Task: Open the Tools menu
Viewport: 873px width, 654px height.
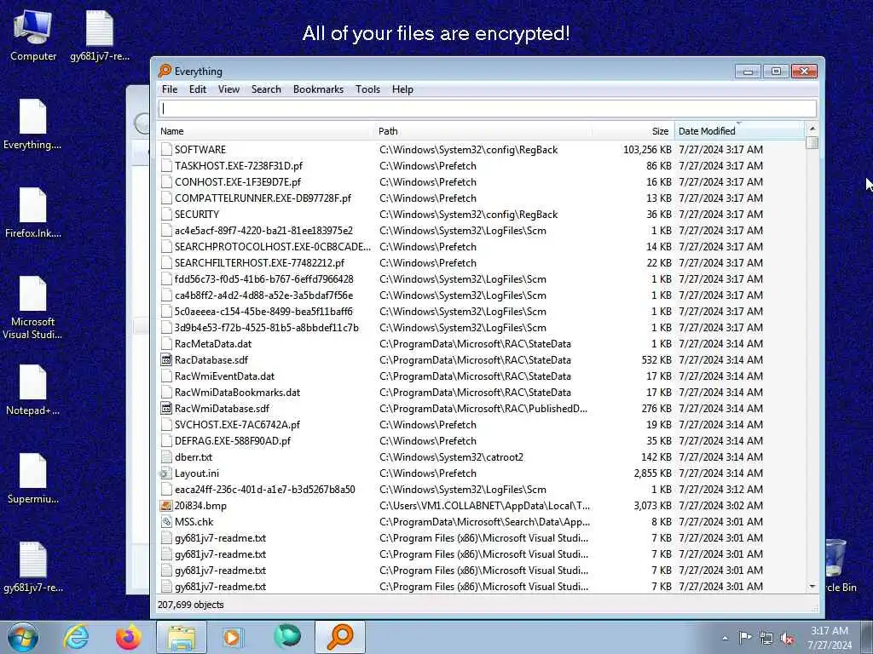Action: (368, 89)
